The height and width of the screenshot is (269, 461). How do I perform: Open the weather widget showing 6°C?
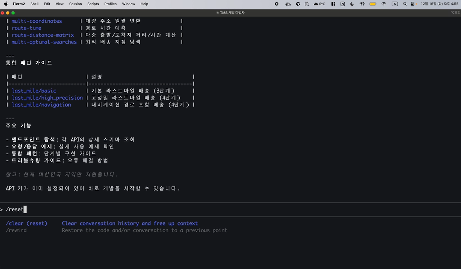319,4
